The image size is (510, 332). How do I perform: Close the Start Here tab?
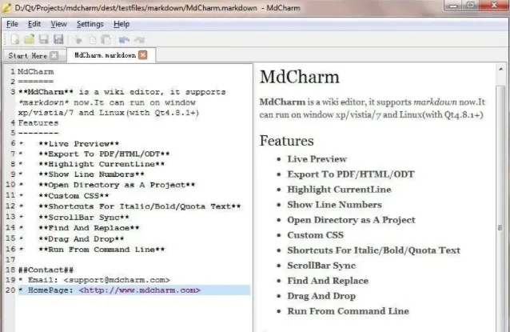54,56
